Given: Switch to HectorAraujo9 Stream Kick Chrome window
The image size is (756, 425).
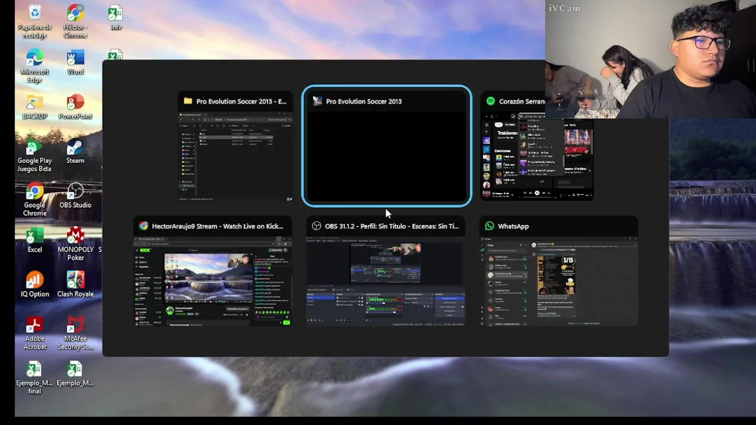Looking at the screenshot, I should point(213,272).
